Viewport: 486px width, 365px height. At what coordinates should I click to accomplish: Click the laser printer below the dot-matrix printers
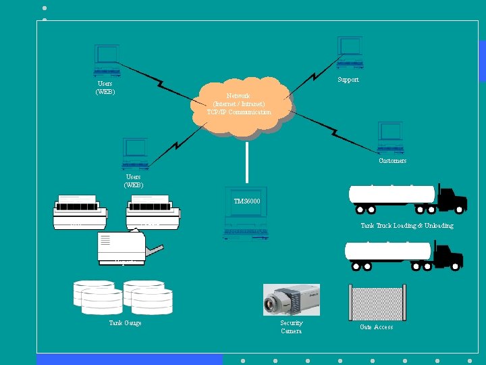tap(130, 247)
